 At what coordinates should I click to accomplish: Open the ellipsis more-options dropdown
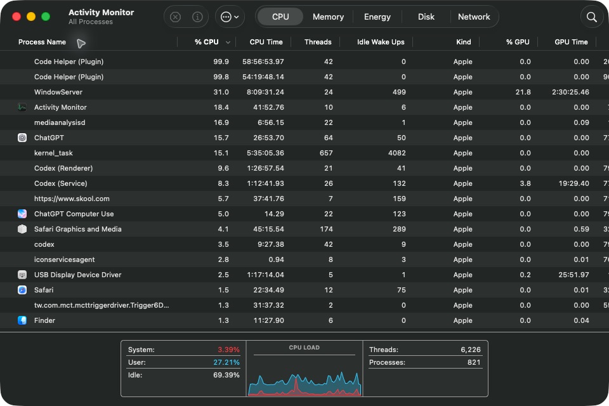pos(230,16)
